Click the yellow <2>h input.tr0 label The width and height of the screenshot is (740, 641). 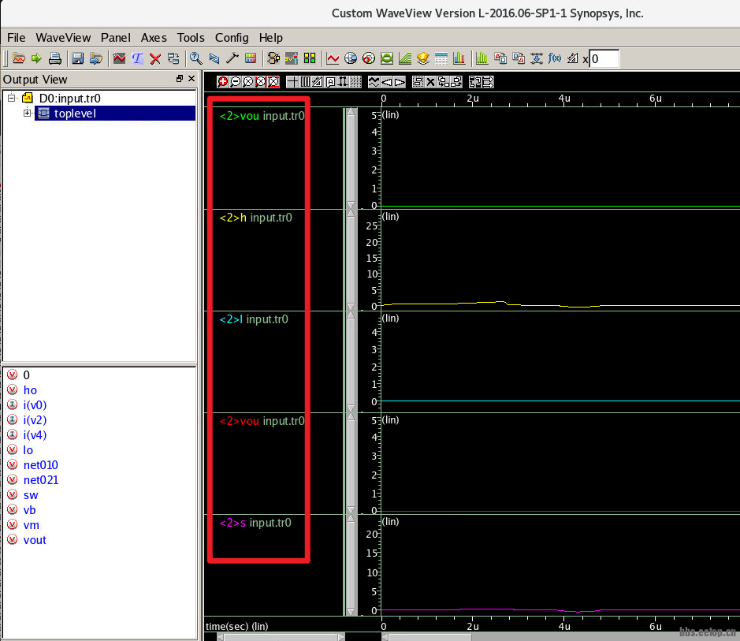pos(256,218)
